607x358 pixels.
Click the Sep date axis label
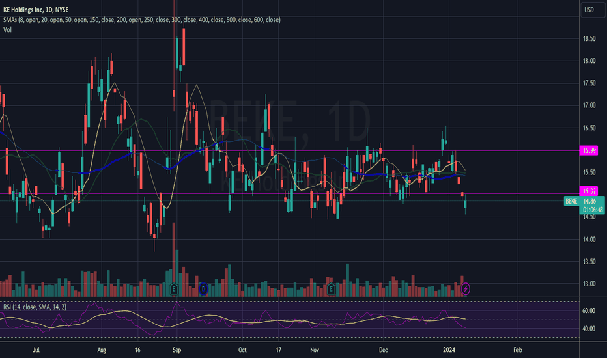tap(176, 350)
